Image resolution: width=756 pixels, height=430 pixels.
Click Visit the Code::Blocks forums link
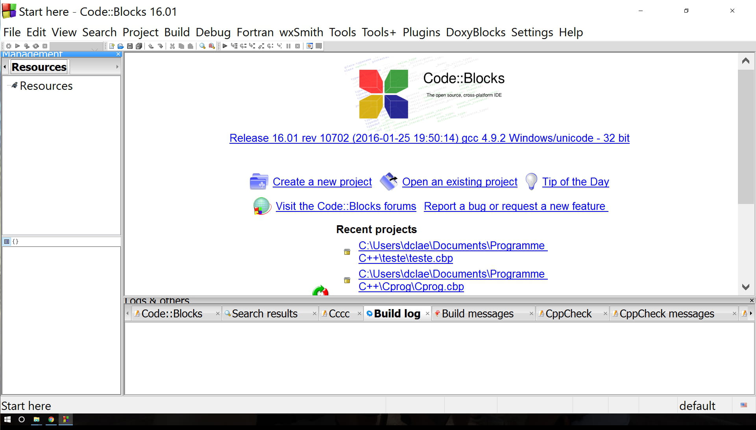click(346, 206)
